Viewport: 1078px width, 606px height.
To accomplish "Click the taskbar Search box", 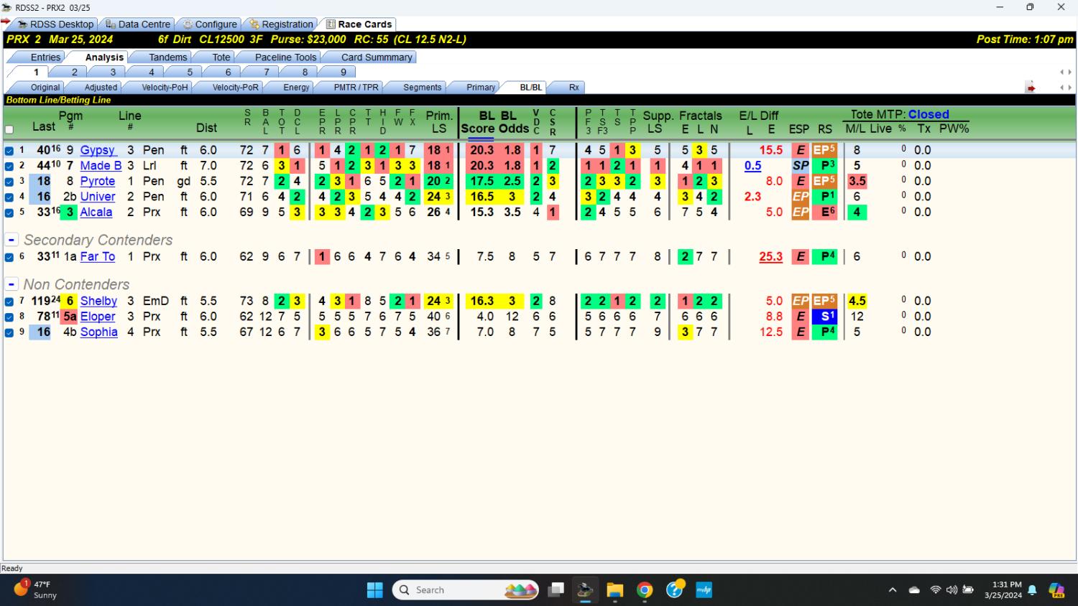I will (x=466, y=590).
